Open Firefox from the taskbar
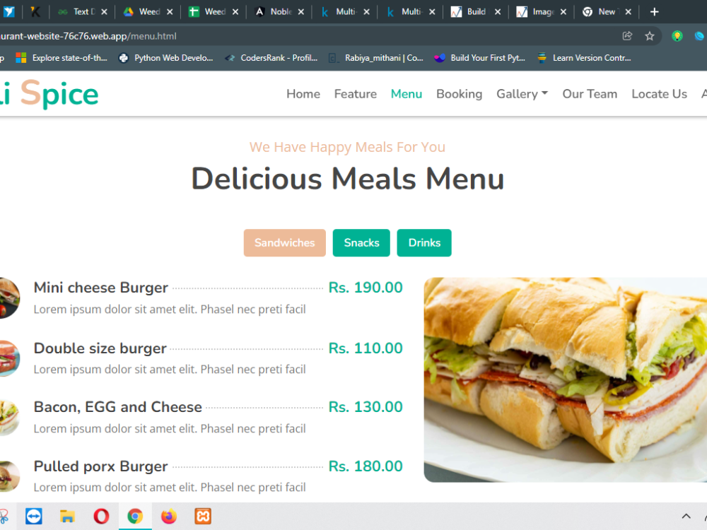The image size is (707, 530). click(x=169, y=516)
